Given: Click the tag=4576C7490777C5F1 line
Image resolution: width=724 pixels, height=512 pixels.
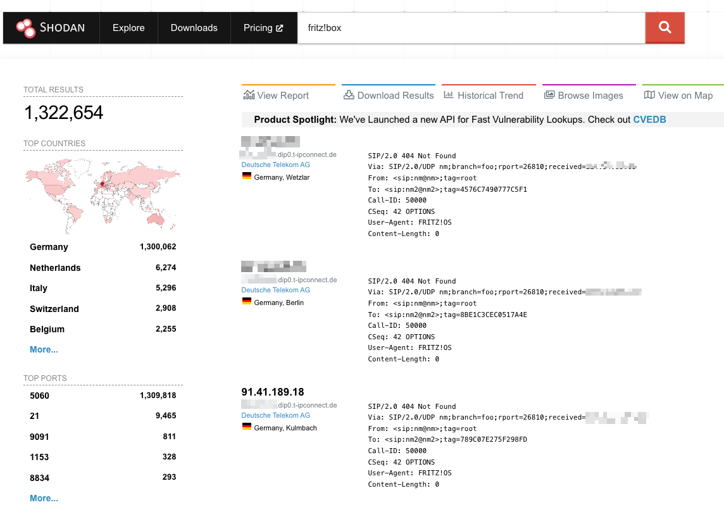Looking at the screenshot, I should coord(447,189).
